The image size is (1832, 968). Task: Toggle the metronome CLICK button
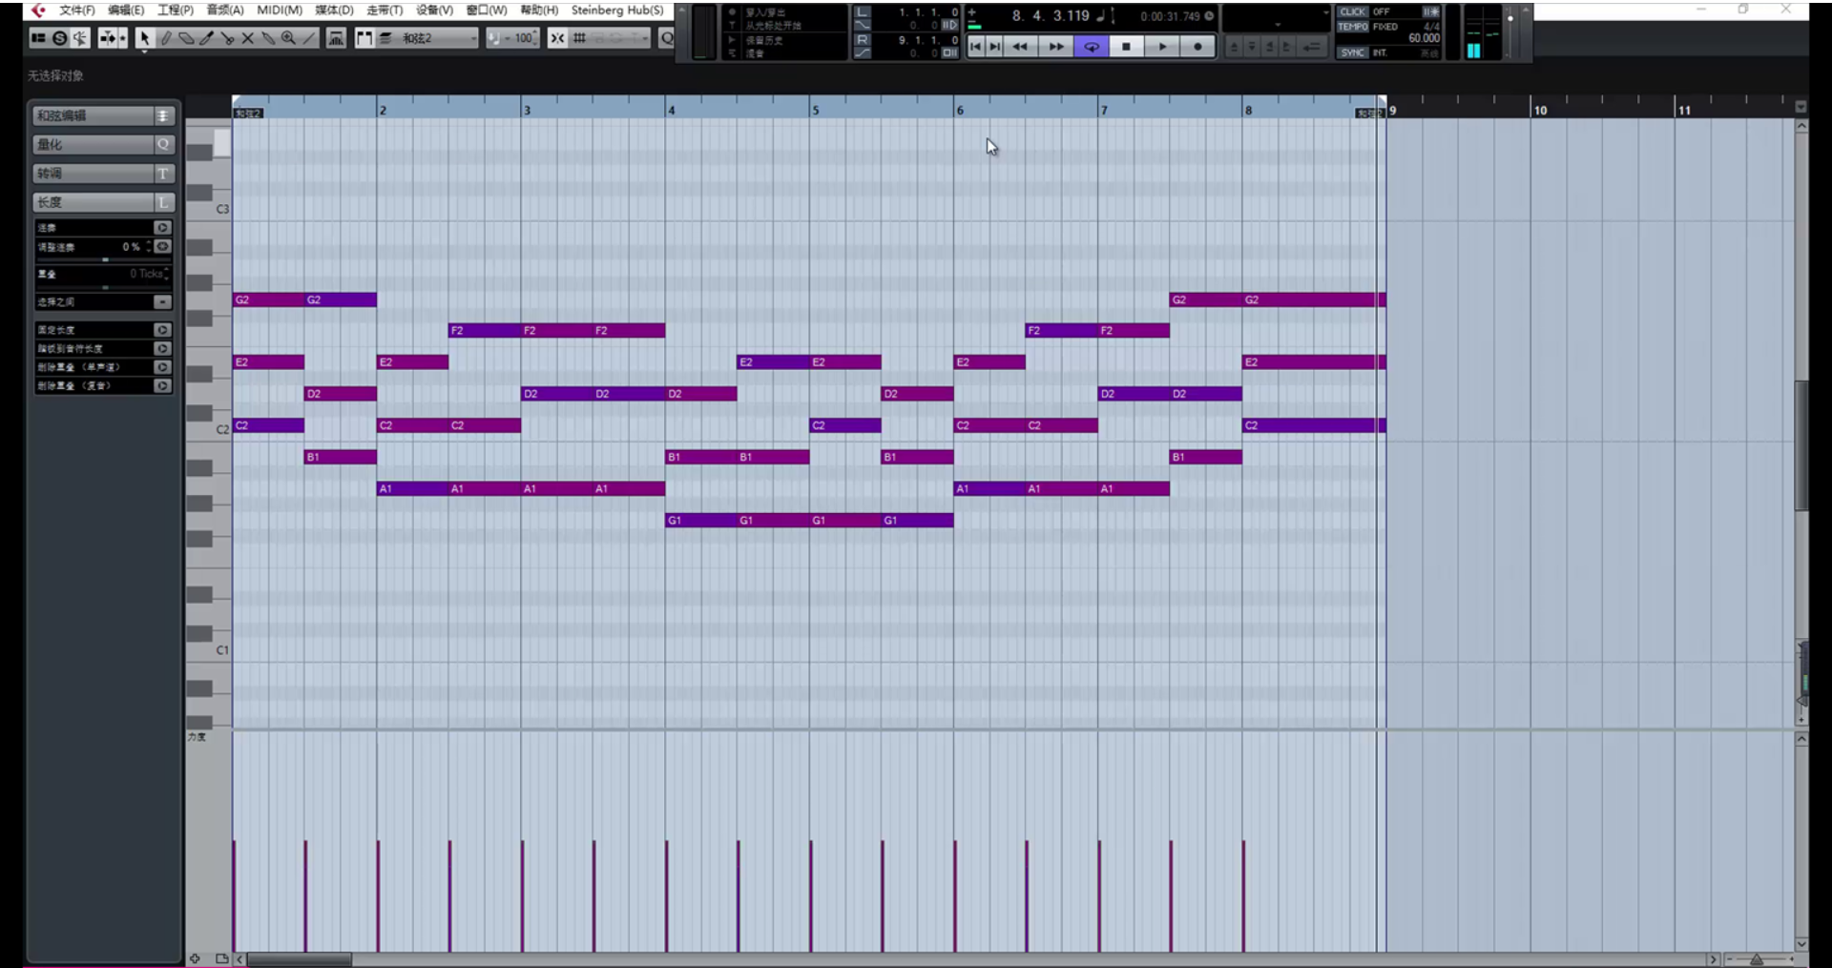(x=1352, y=12)
